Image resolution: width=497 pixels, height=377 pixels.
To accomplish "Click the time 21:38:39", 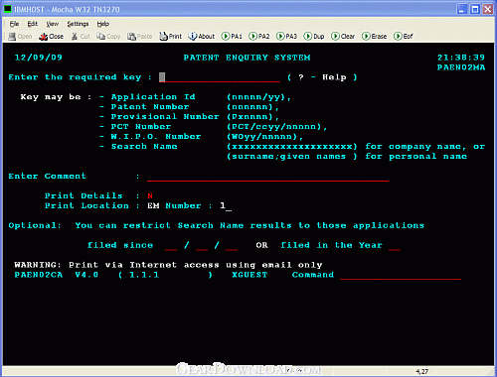I will (x=461, y=58).
